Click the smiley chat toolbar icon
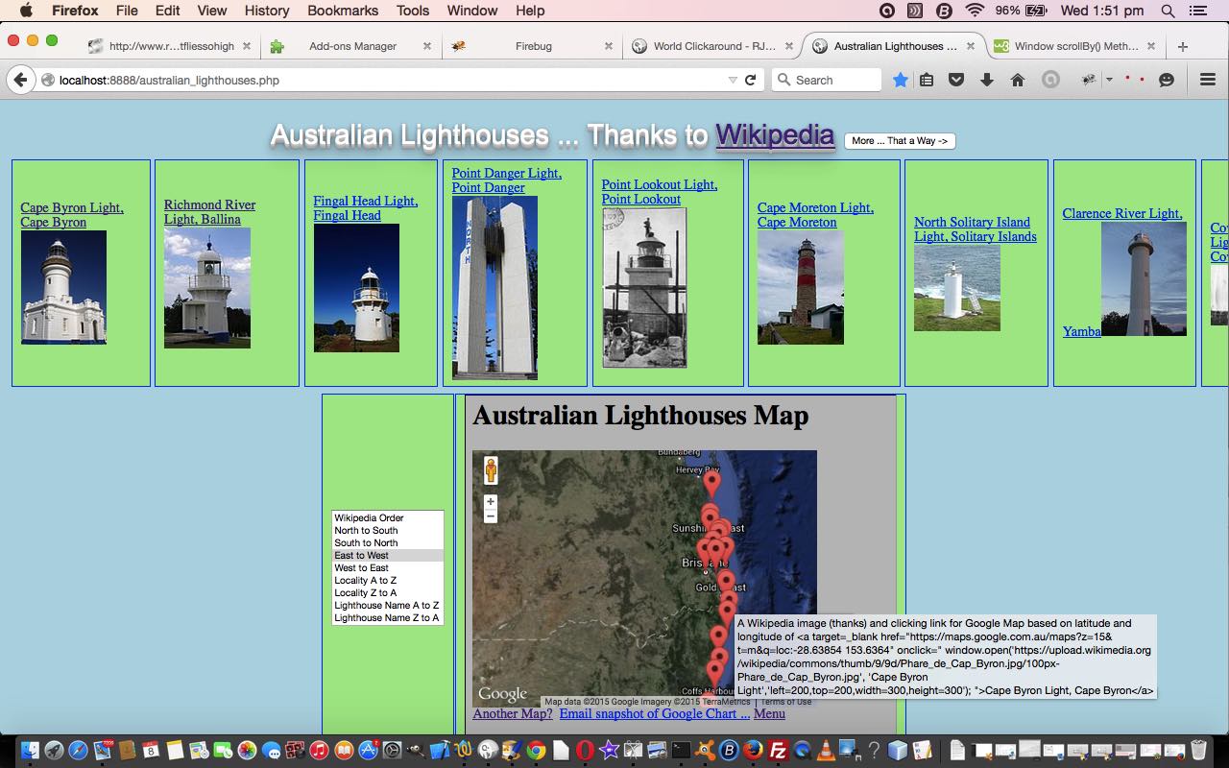The image size is (1229, 768). pyautogui.click(x=1167, y=80)
